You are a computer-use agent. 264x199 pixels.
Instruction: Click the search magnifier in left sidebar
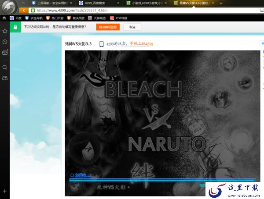pyautogui.click(x=5, y=68)
